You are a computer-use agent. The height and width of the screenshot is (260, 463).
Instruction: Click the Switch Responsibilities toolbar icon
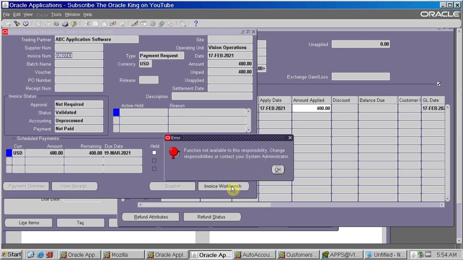pos(56,24)
